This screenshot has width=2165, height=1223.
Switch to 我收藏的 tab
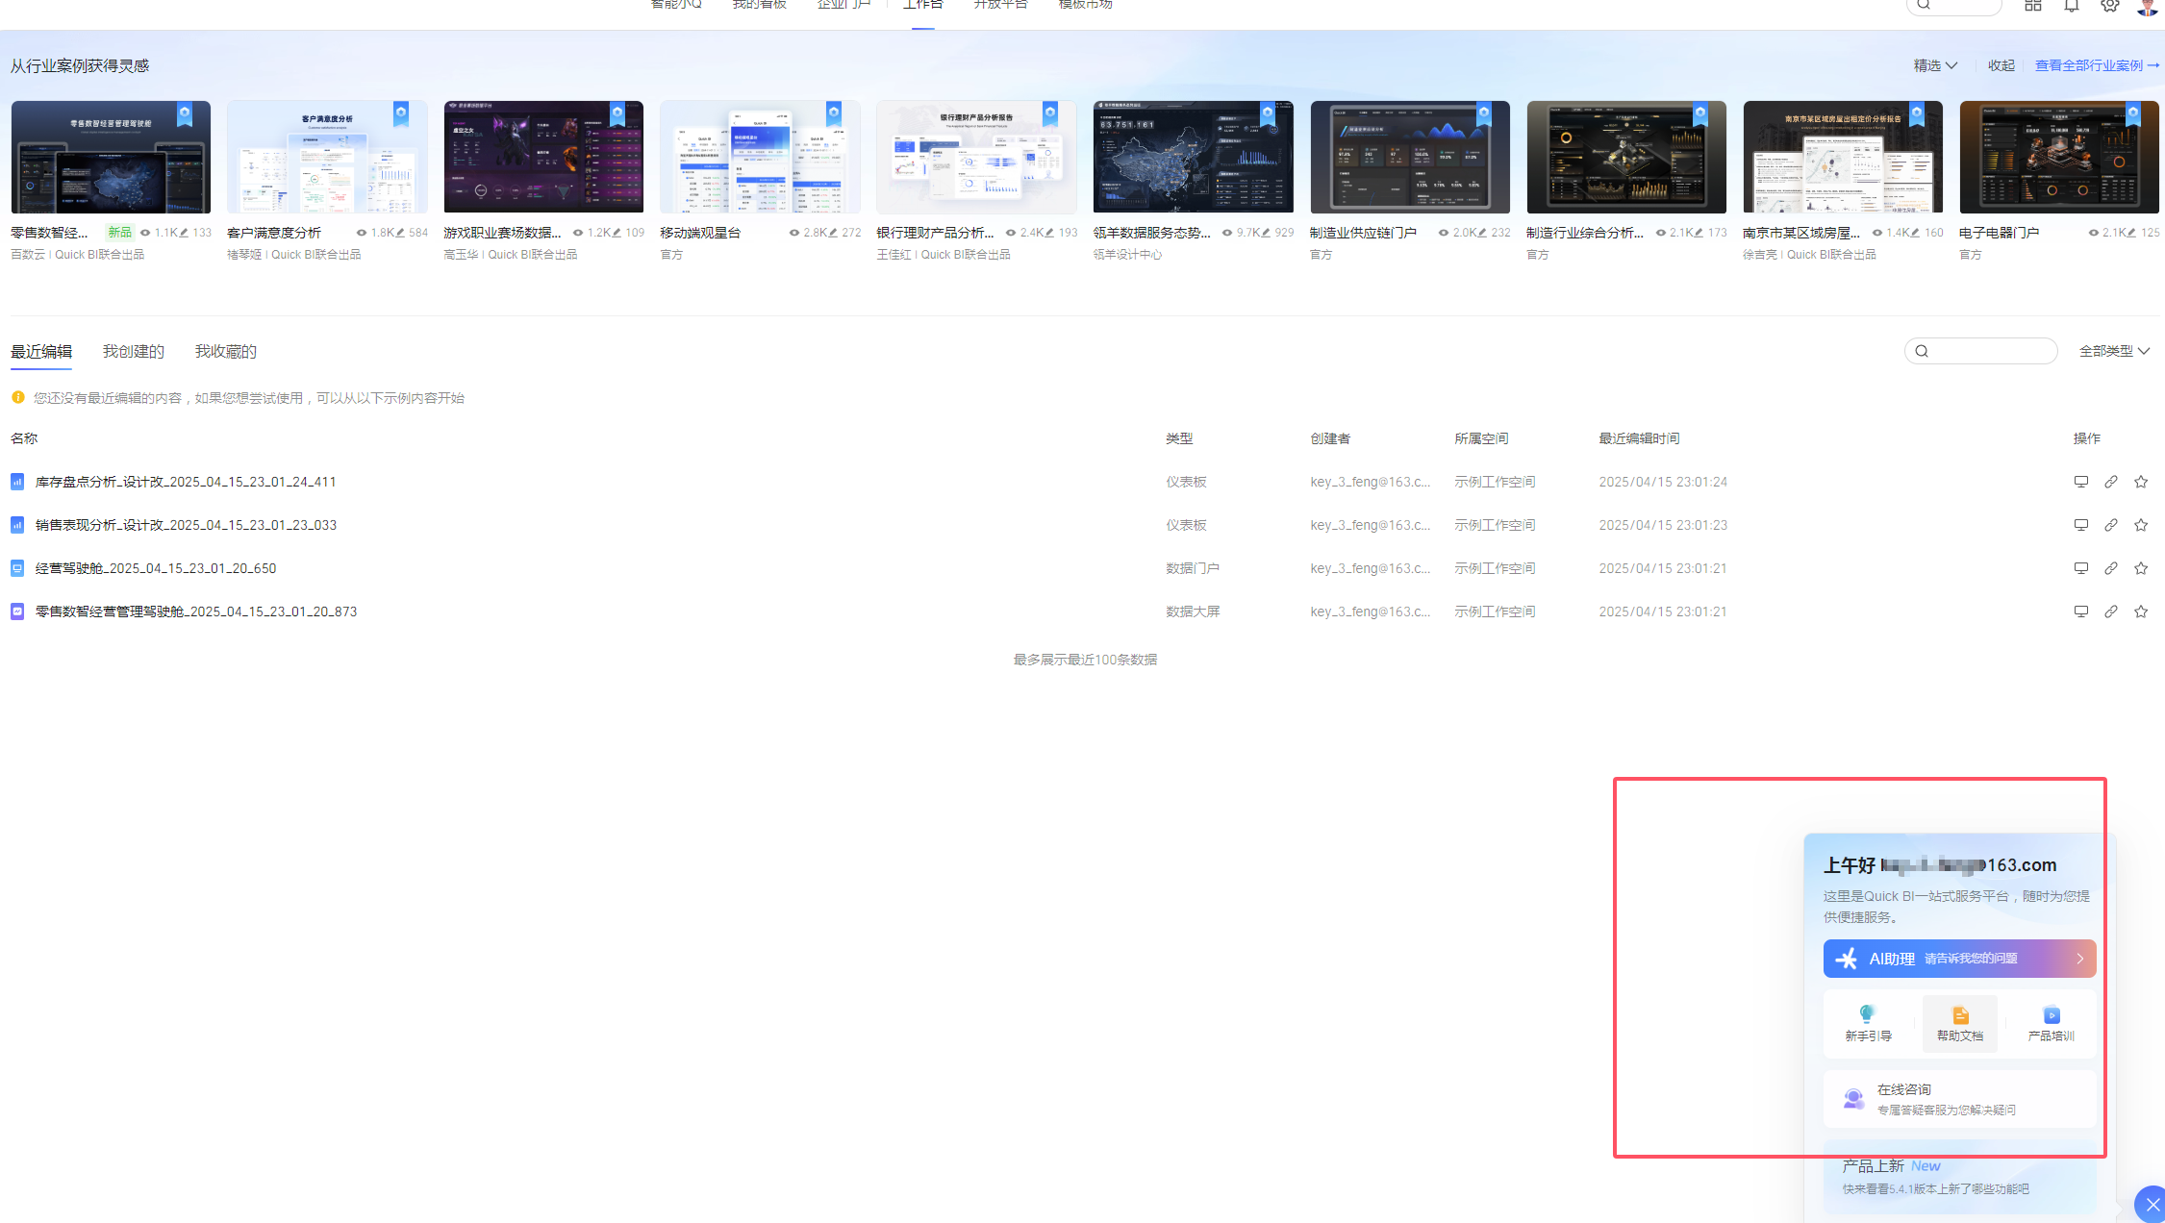point(226,352)
